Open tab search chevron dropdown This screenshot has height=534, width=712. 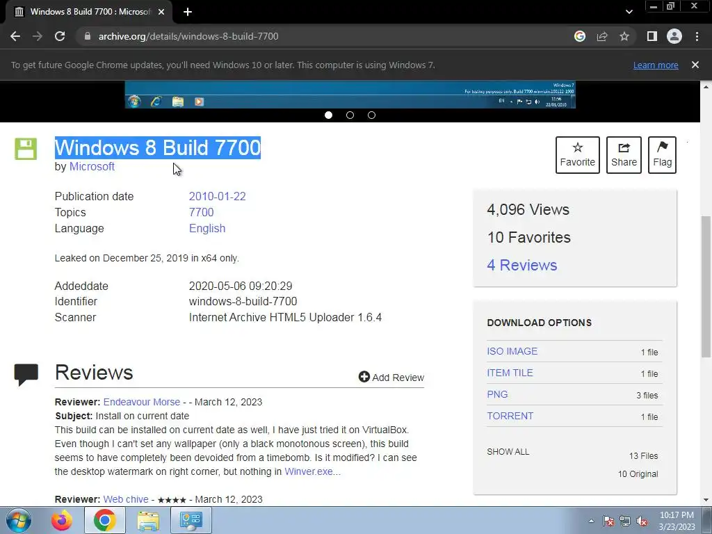(x=629, y=12)
